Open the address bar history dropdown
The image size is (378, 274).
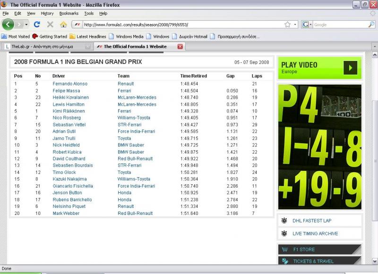point(295,25)
